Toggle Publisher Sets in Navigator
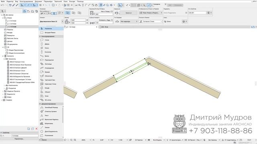 point(37,11)
